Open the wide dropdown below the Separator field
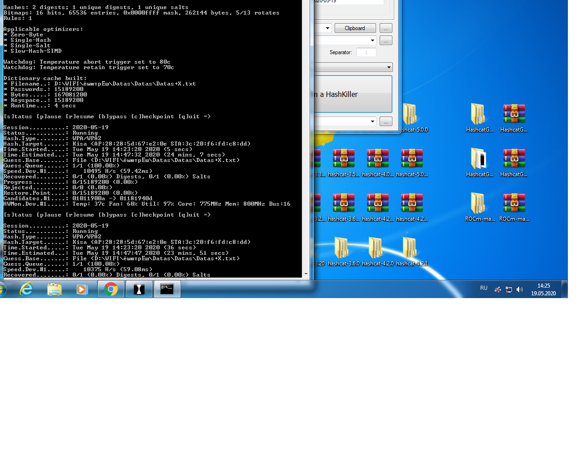 [389, 67]
